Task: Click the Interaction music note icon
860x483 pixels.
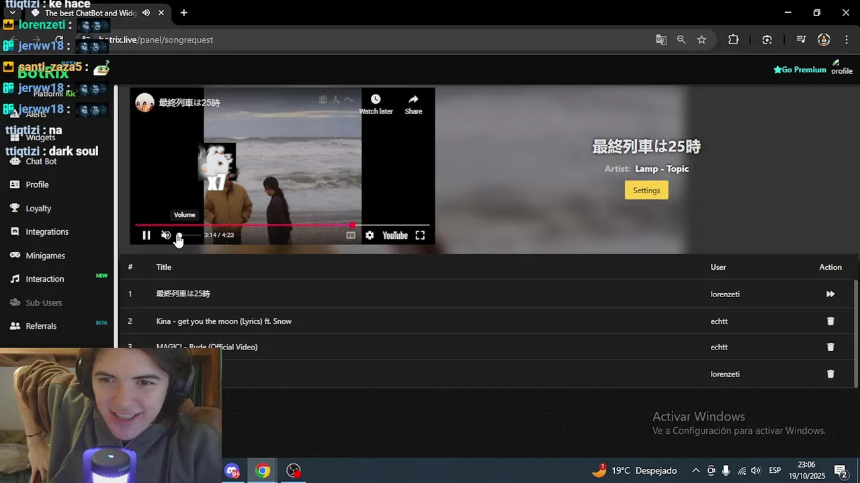Action: pos(15,279)
